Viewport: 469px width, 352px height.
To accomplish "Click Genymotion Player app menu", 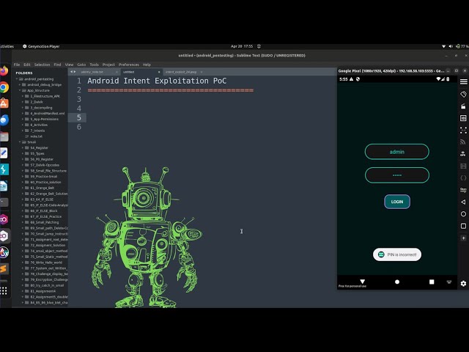I will [41, 46].
